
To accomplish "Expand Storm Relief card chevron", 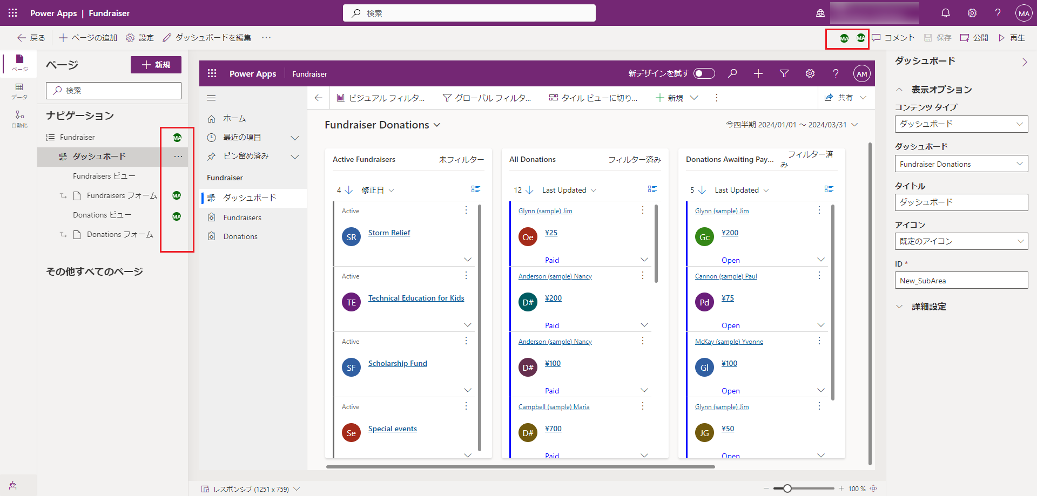I will pyautogui.click(x=468, y=260).
